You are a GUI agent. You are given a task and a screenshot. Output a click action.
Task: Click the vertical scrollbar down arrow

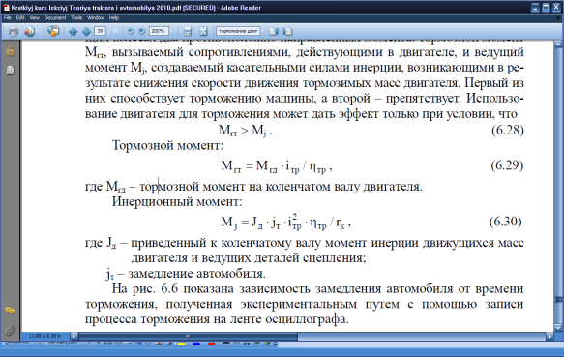pyautogui.click(x=558, y=327)
